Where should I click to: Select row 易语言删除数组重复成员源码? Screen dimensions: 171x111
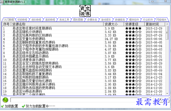tap(84, 42)
